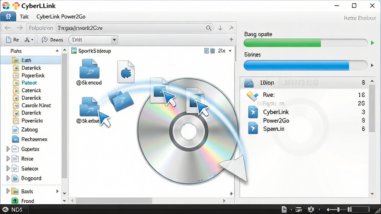Expand the Rceoe tree node
Viewport: 381px width, 214px height.
(8, 158)
